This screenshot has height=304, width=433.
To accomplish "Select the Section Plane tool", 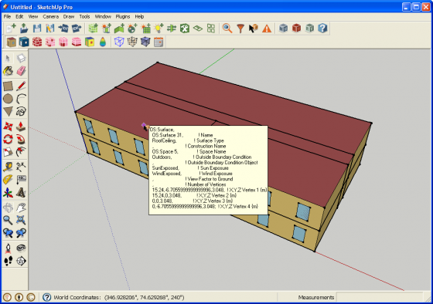I will pos(21,261).
